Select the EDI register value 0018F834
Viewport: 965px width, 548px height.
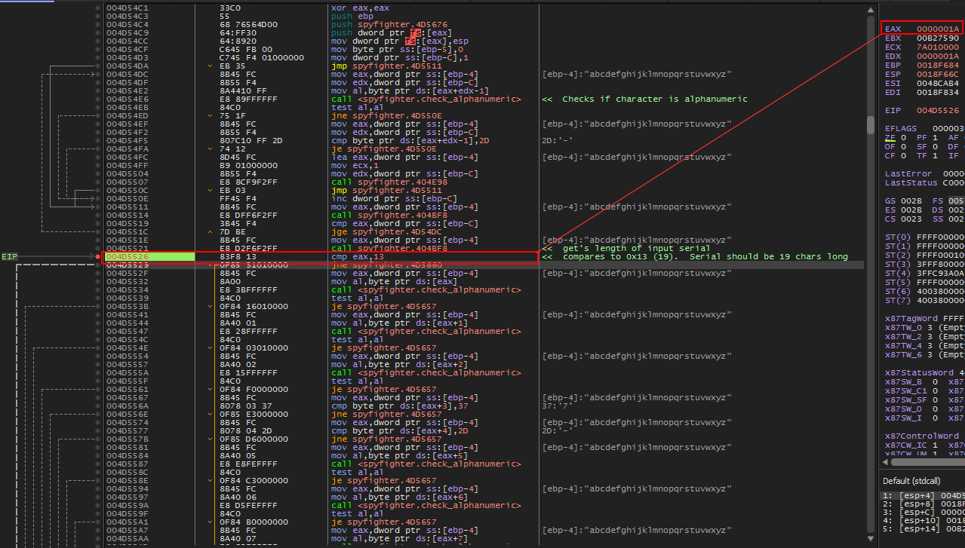coord(938,92)
